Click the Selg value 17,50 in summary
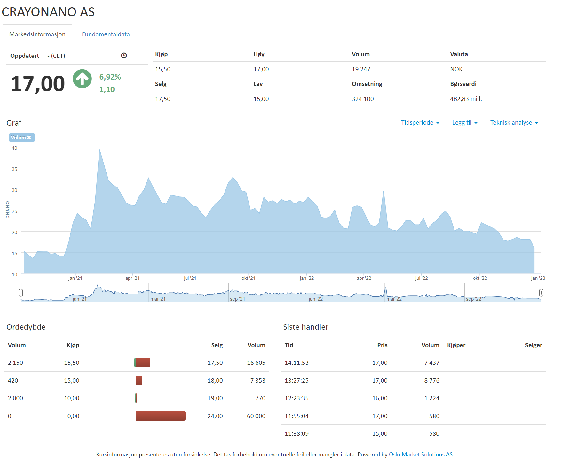Viewport: 561px width, 474px height. click(x=163, y=99)
